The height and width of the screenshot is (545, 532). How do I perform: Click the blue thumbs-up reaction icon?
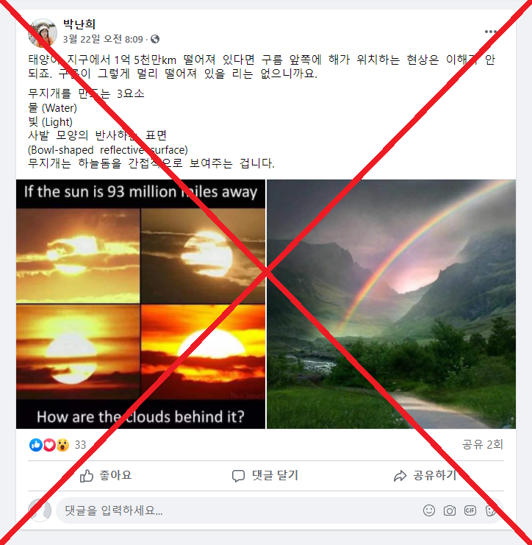point(36,444)
